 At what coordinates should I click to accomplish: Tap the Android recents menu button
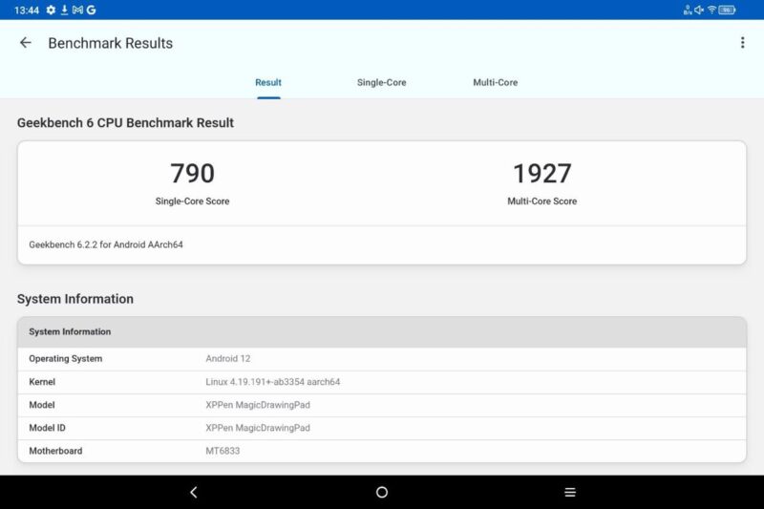[570, 493]
